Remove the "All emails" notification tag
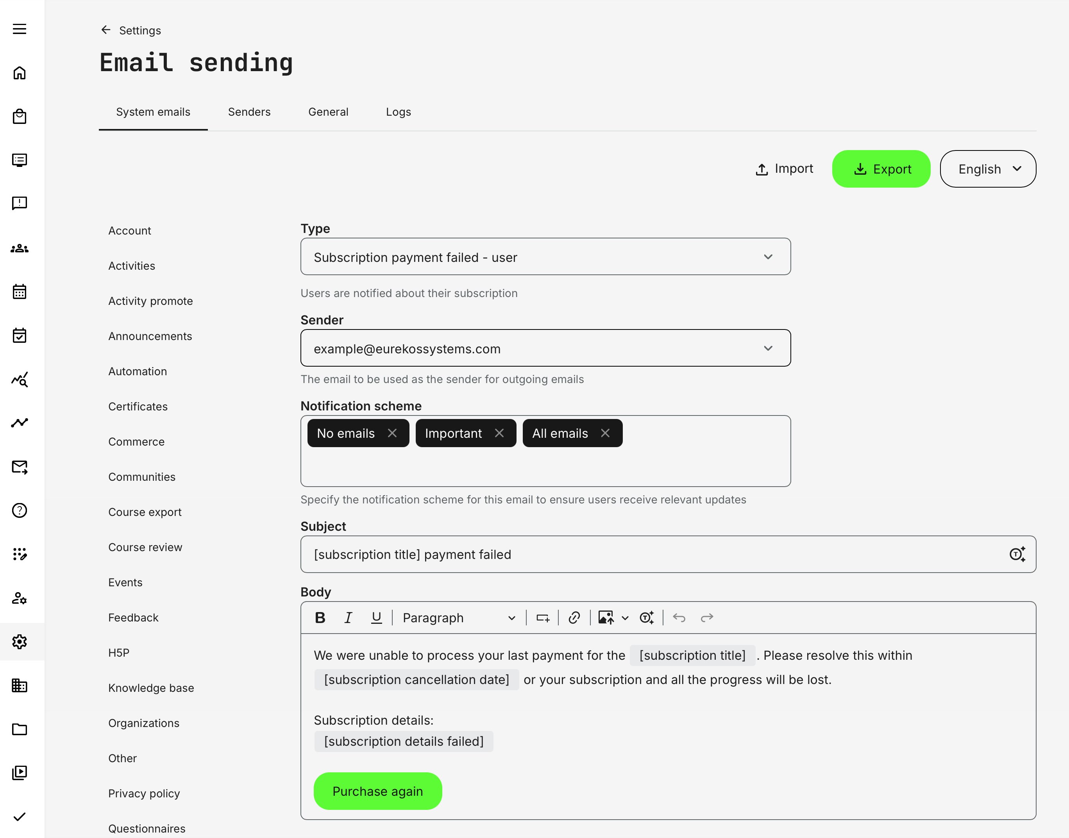 606,433
